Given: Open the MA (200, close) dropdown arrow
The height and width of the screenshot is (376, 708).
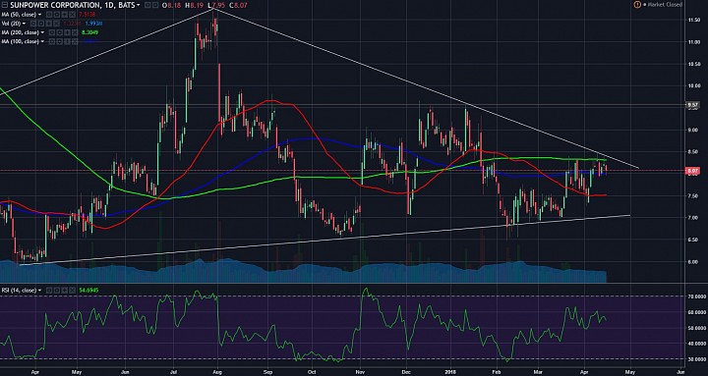Looking at the screenshot, I should pyautogui.click(x=42, y=32).
